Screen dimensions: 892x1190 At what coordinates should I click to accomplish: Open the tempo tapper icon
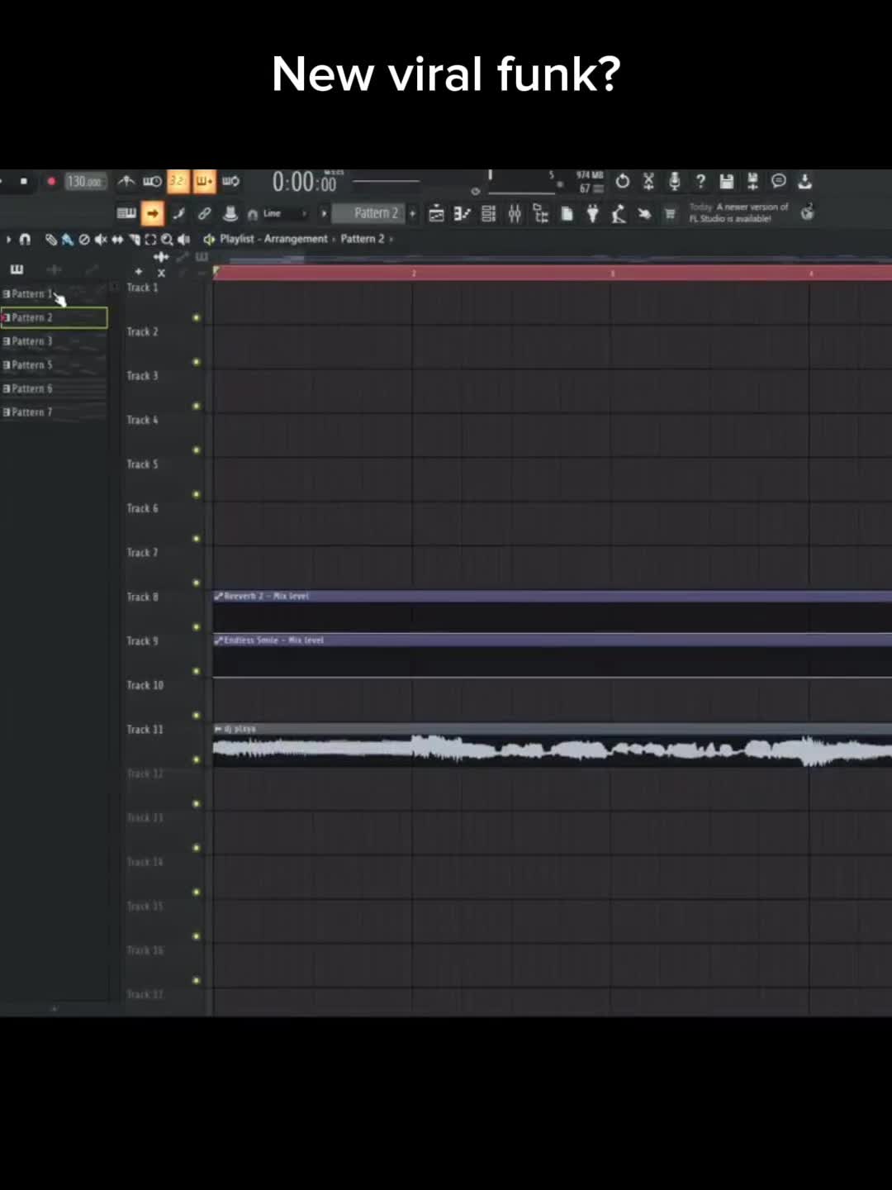coord(618,214)
